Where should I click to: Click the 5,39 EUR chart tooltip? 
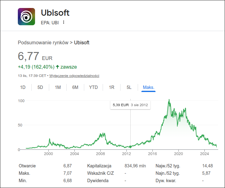coord(130,105)
